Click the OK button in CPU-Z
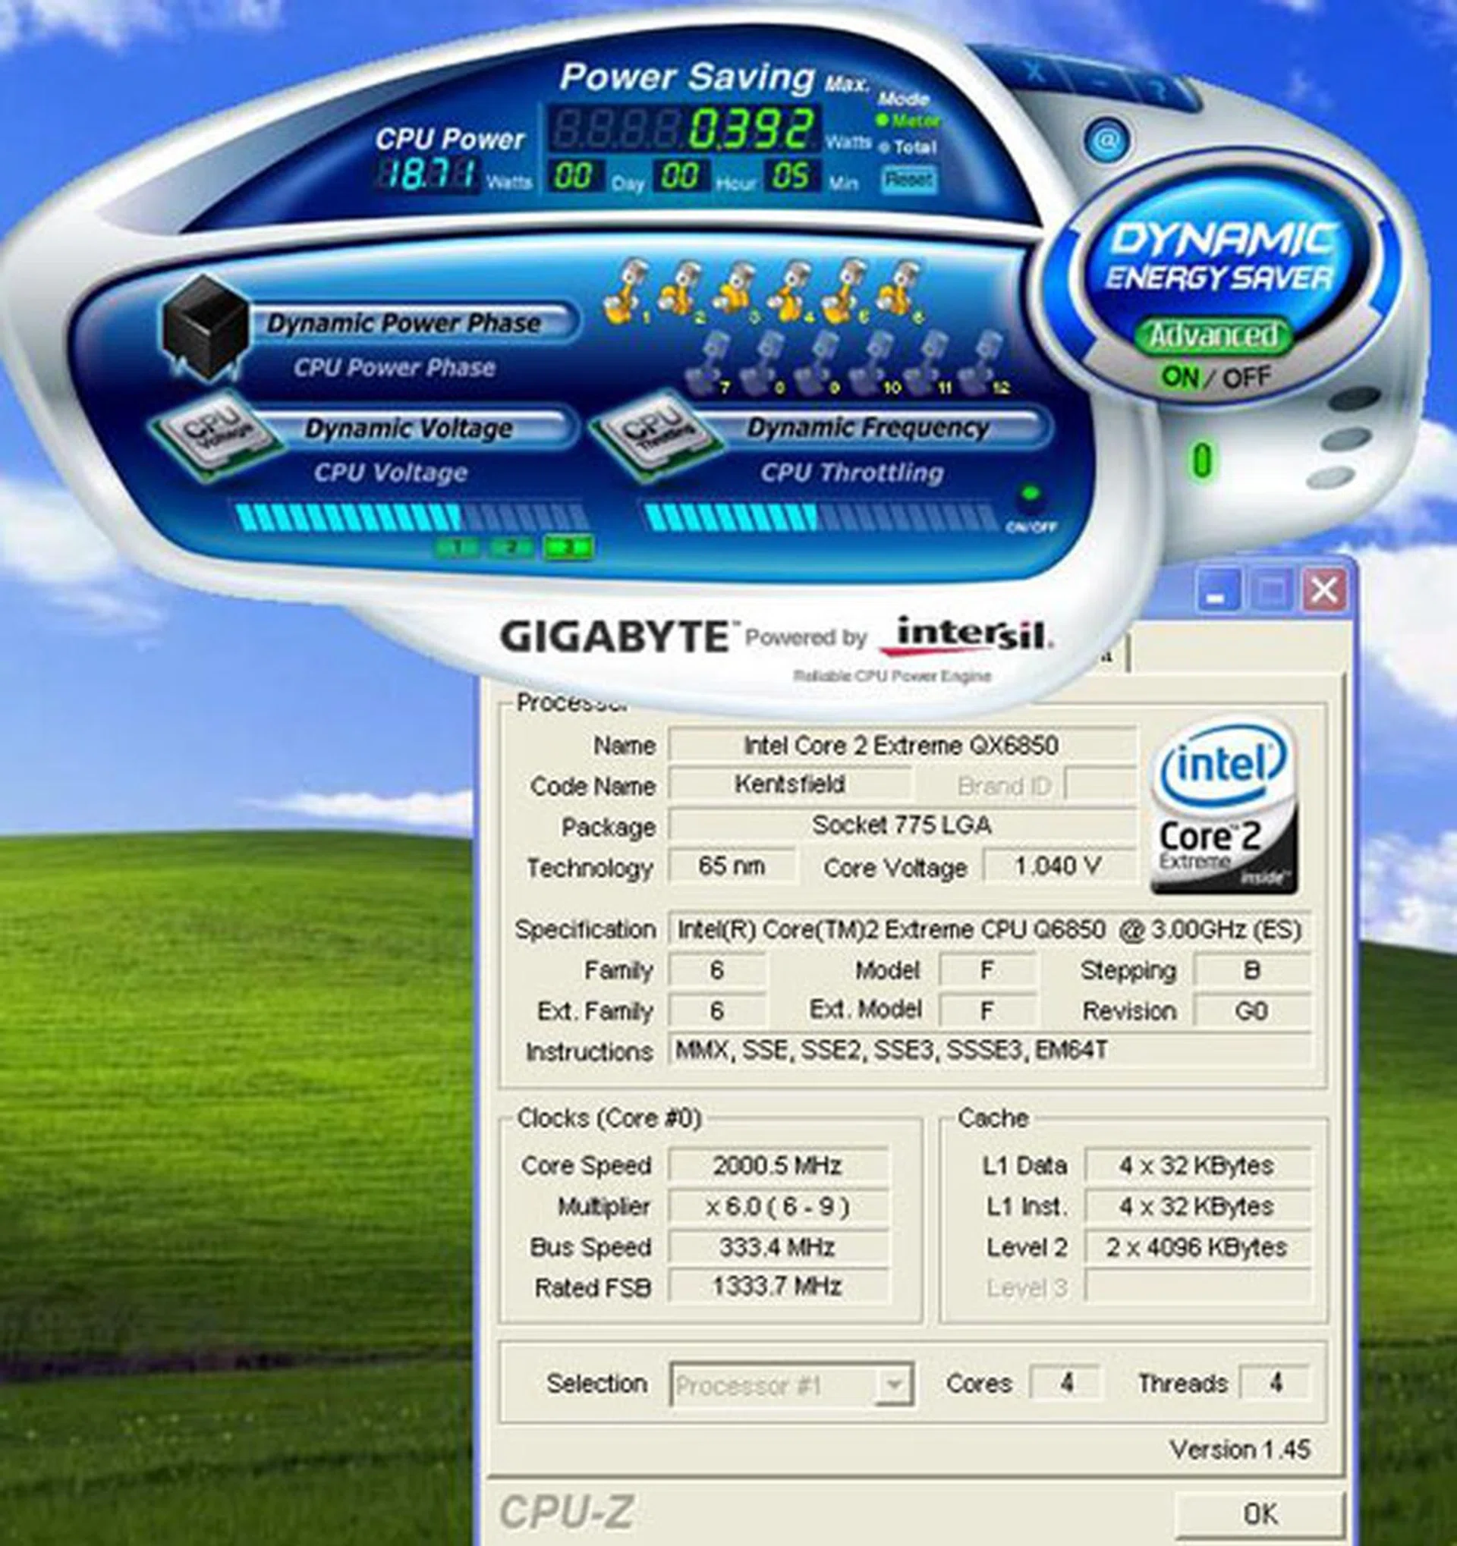 [x=1259, y=1513]
